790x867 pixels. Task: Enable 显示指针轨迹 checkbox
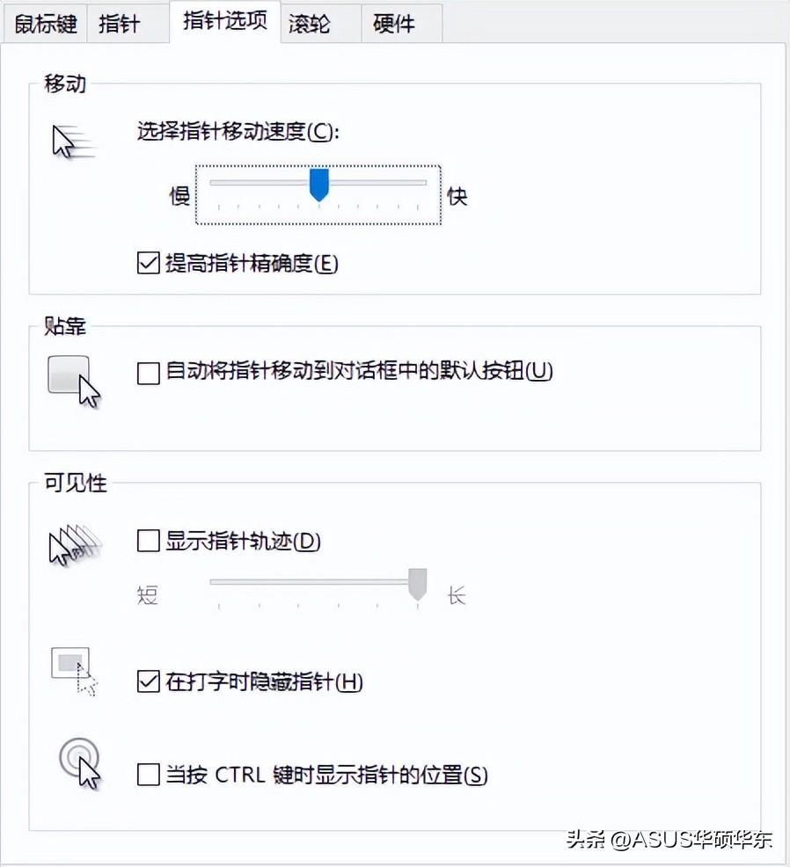[148, 543]
